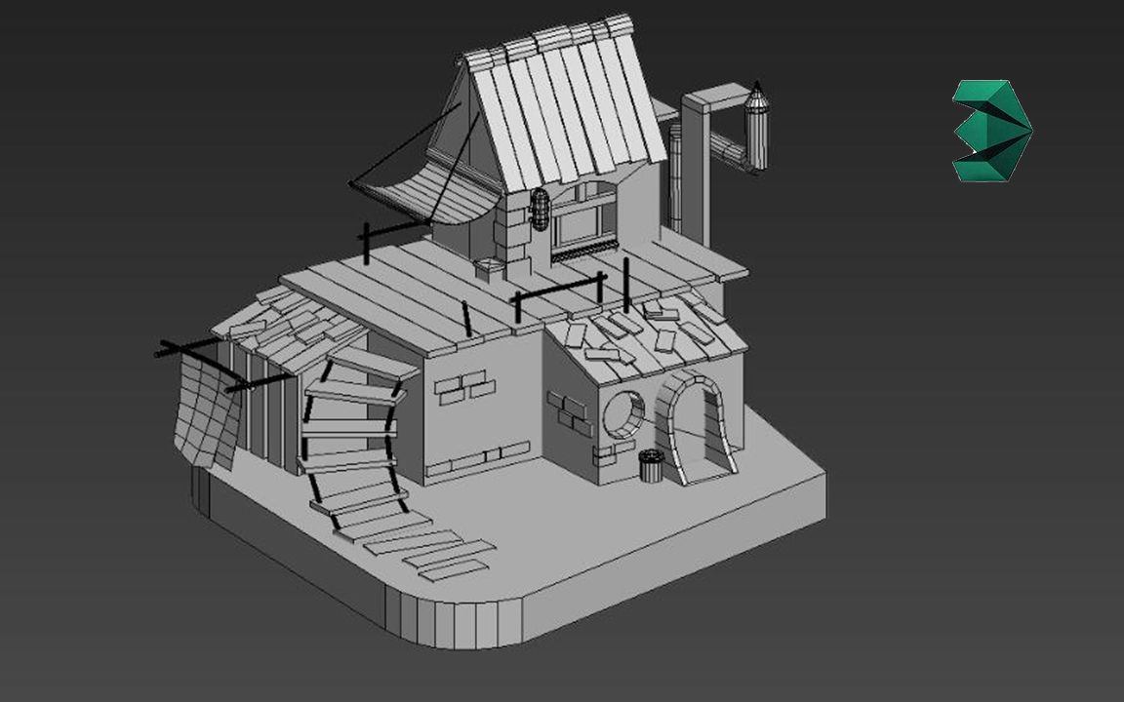Pick the hanging cloth on the left pole
Screen dimensions: 1124x702
click(207, 412)
